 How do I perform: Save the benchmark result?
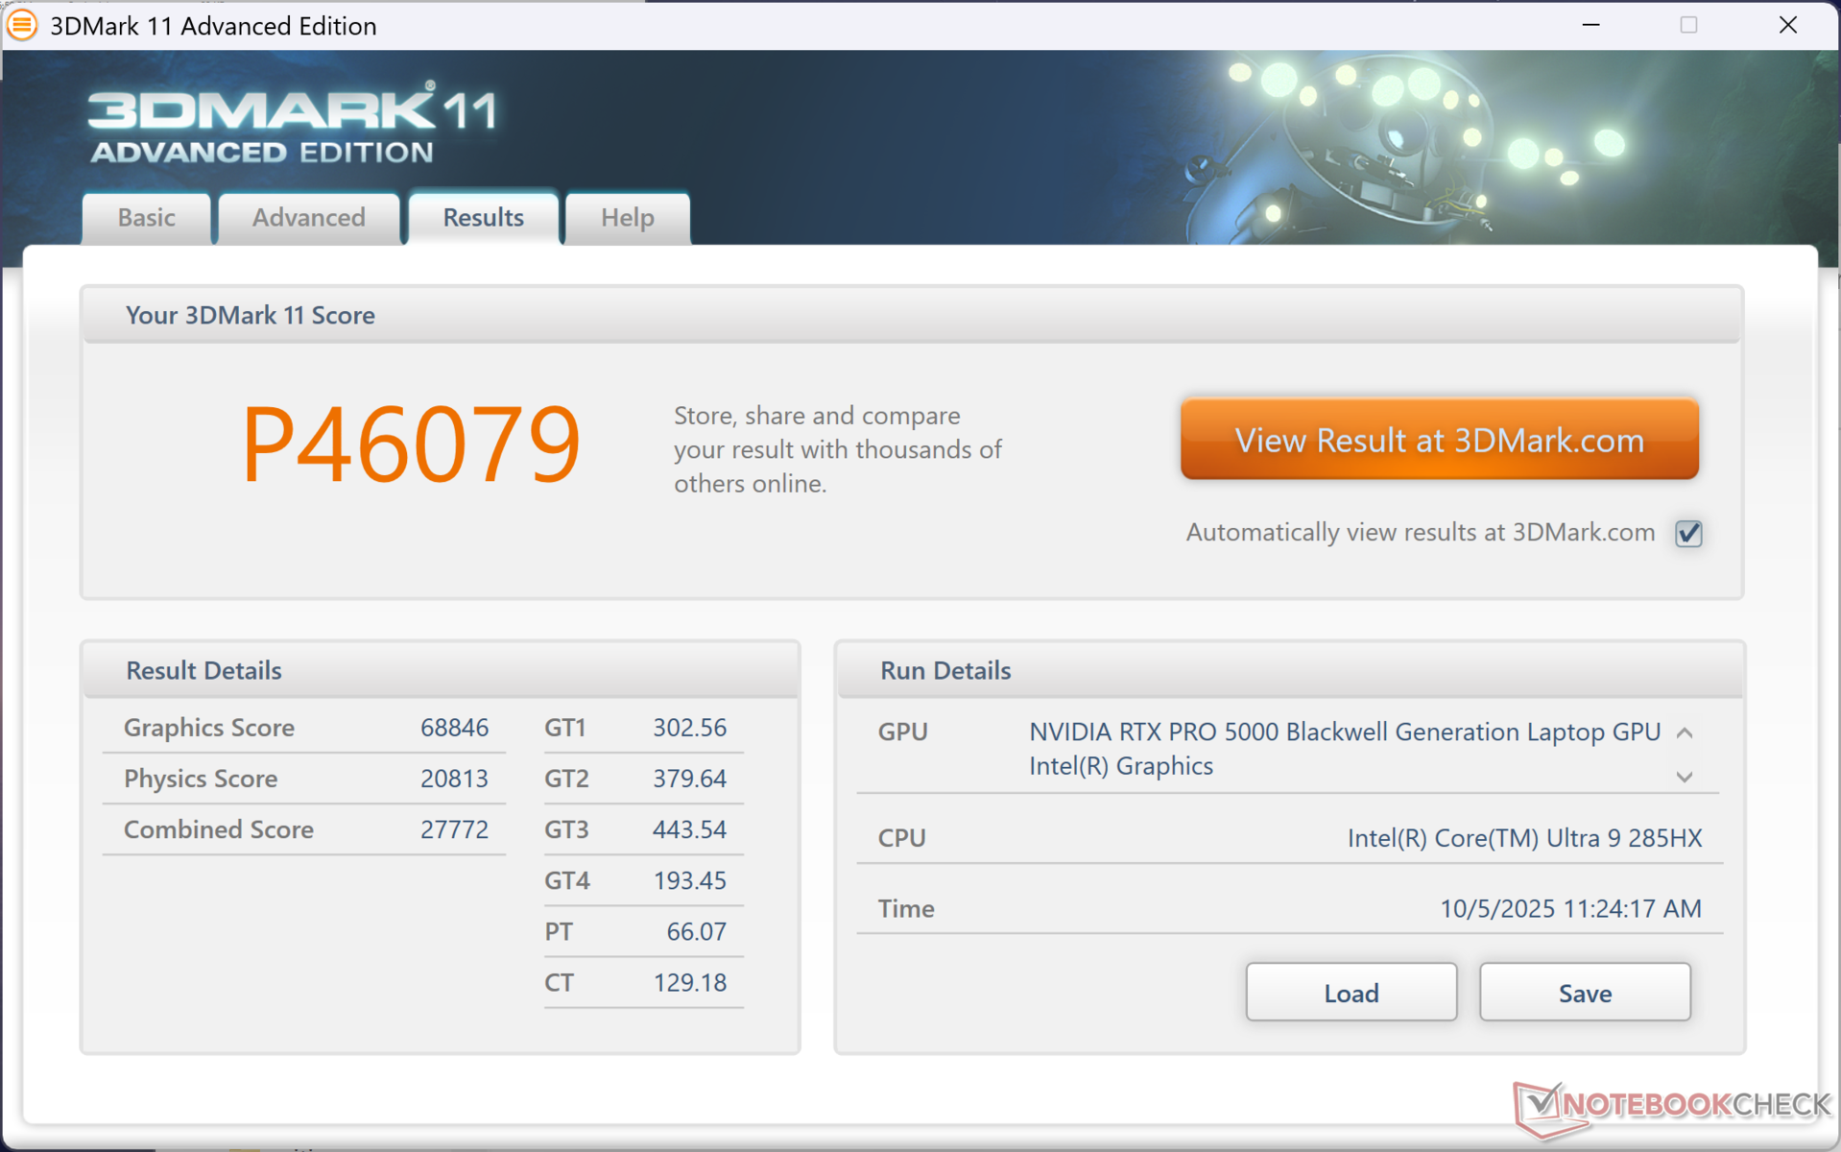pyautogui.click(x=1584, y=993)
